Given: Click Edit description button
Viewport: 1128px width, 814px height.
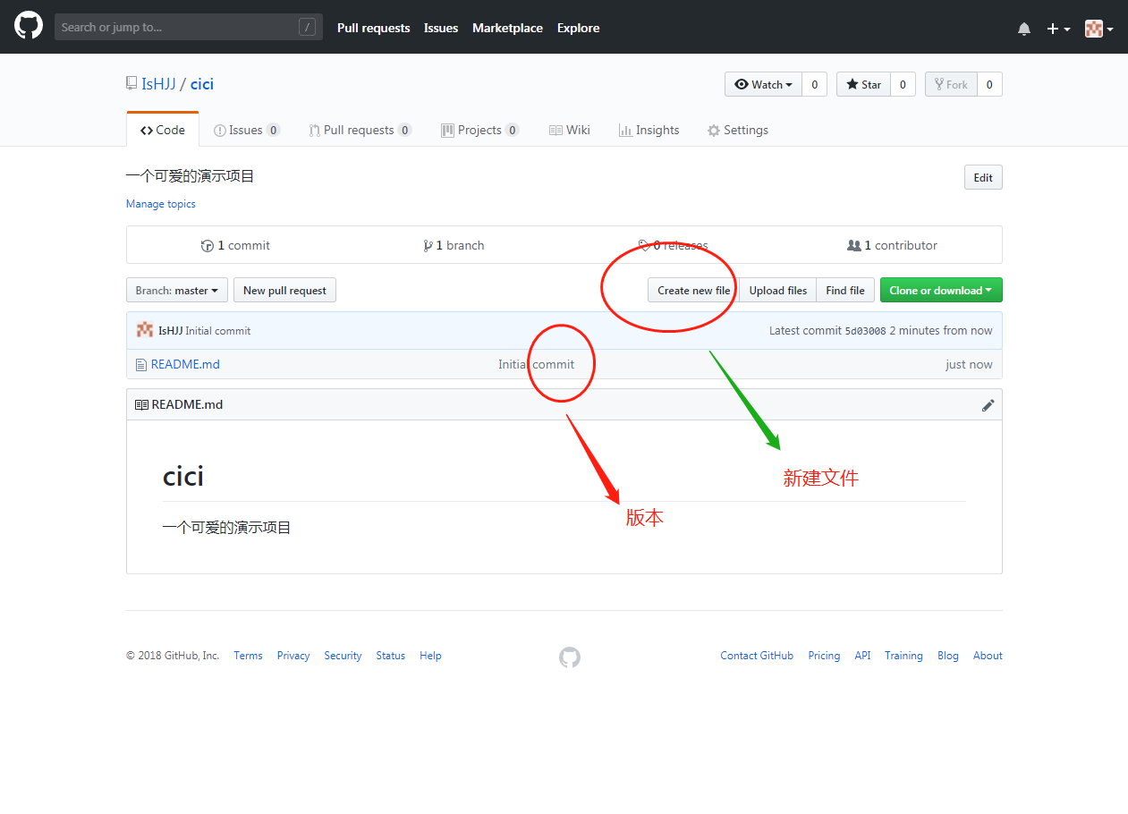Looking at the screenshot, I should point(983,177).
